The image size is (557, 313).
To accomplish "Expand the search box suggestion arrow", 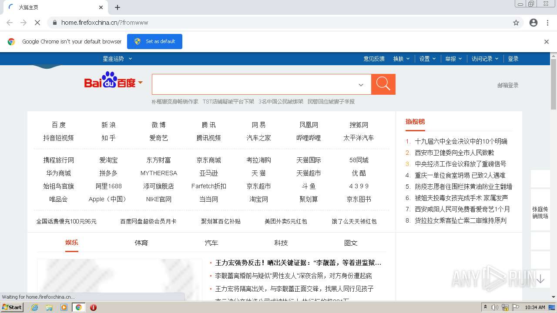I will coord(361,85).
